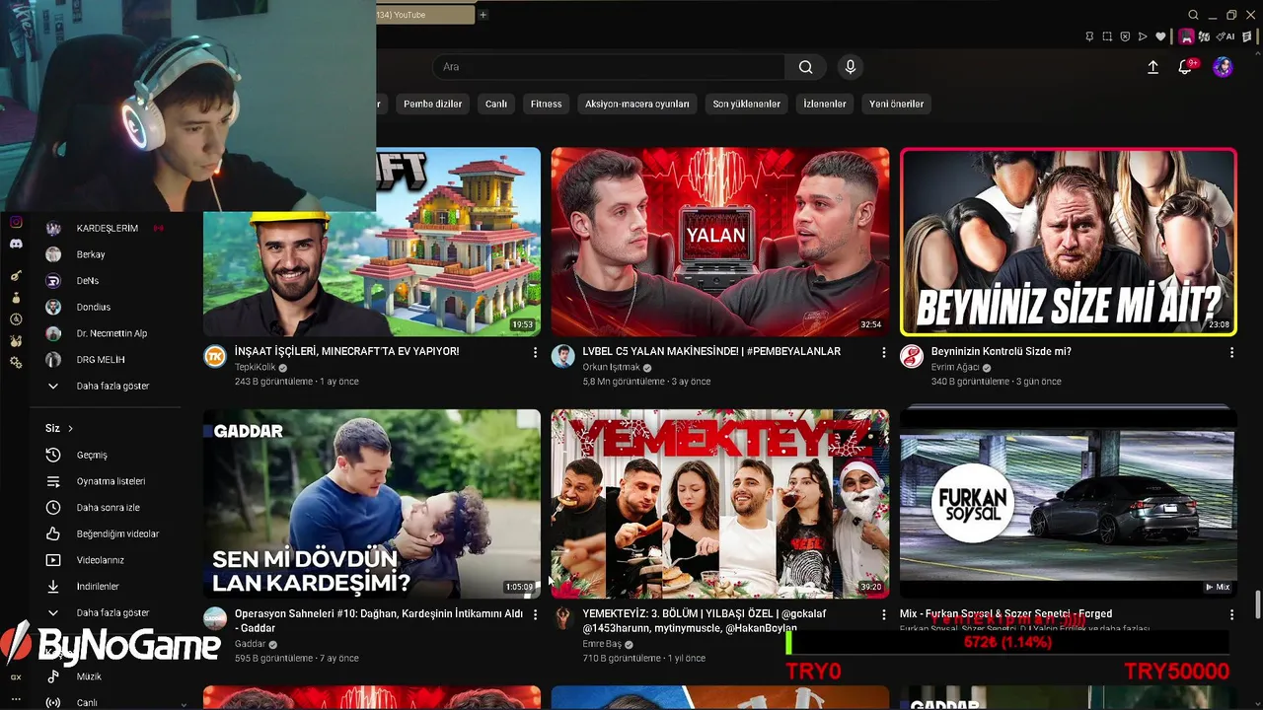Open the account avatar menu
1263x710 pixels.
click(1223, 67)
